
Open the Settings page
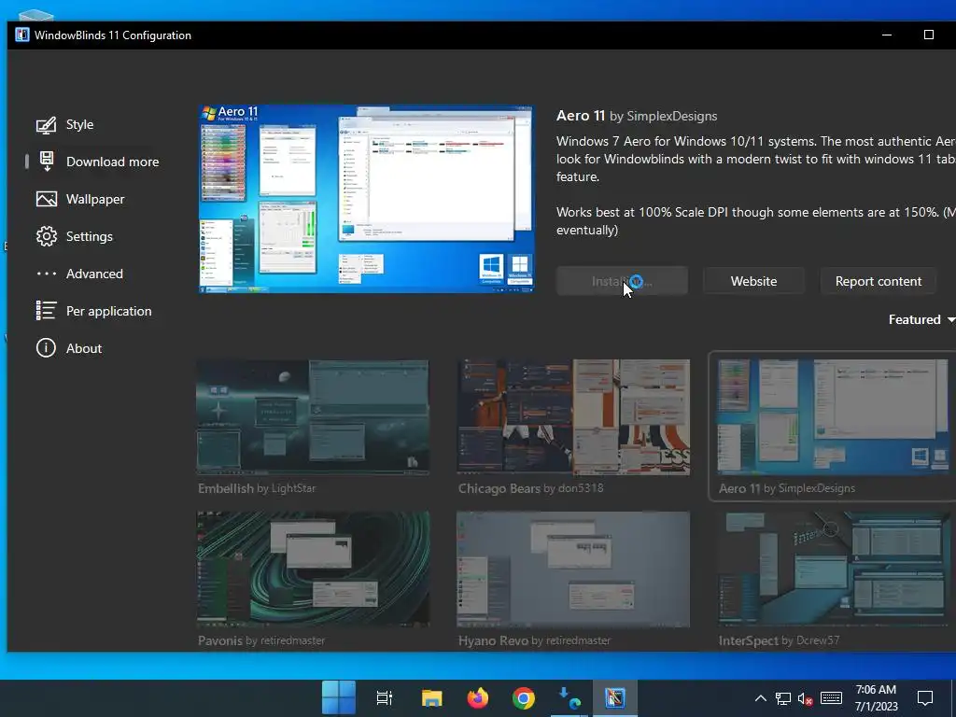[90, 236]
